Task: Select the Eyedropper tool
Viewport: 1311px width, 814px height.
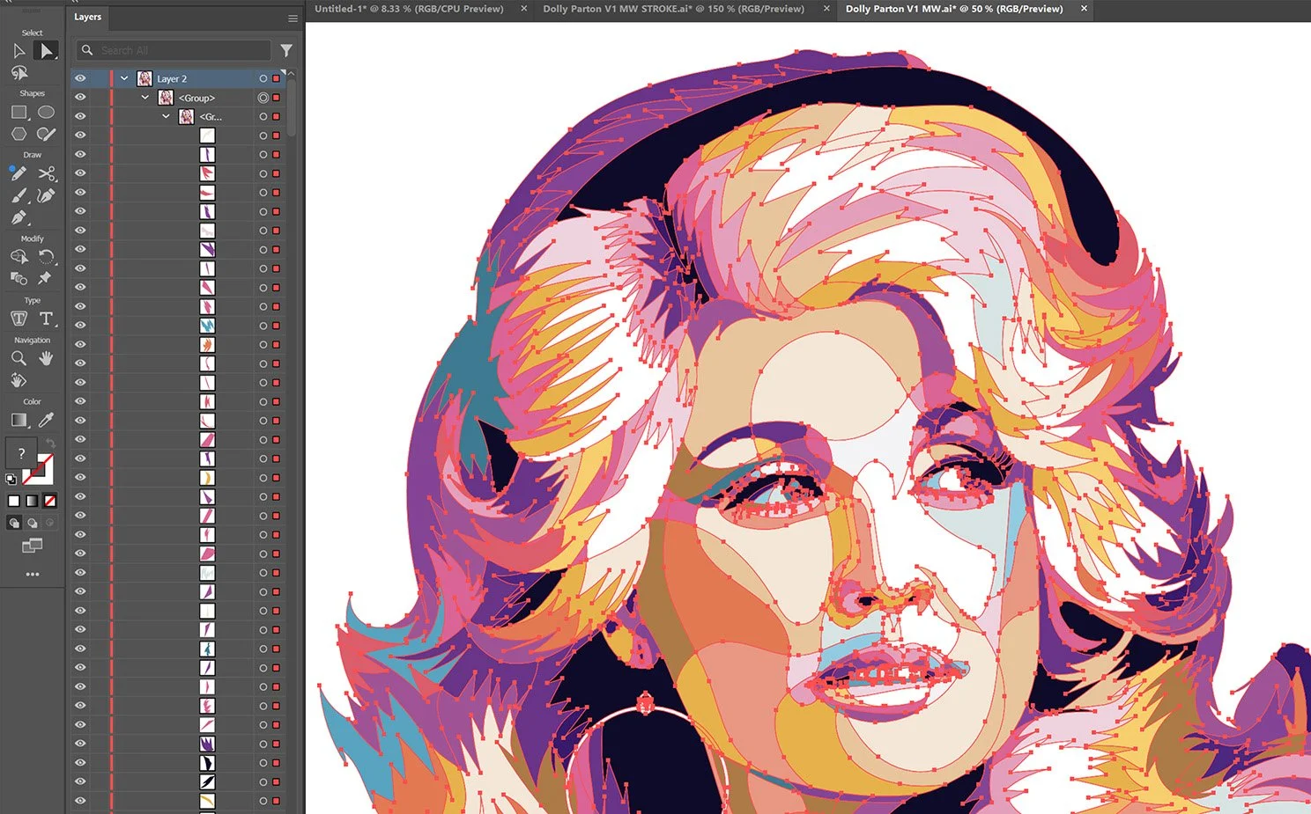Action: pyautogui.click(x=46, y=421)
